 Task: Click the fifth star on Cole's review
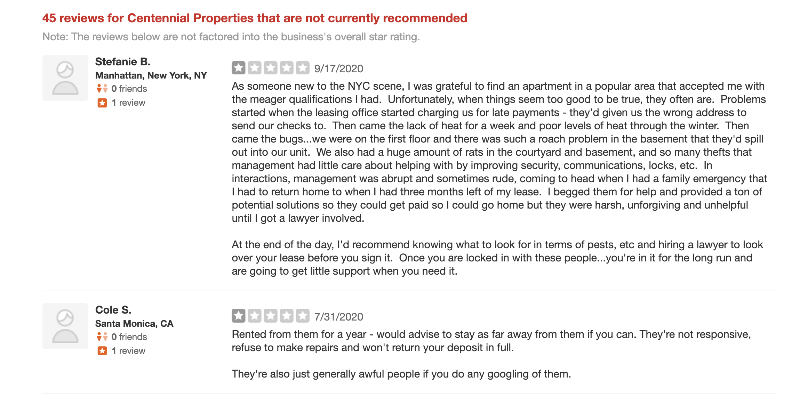303,316
